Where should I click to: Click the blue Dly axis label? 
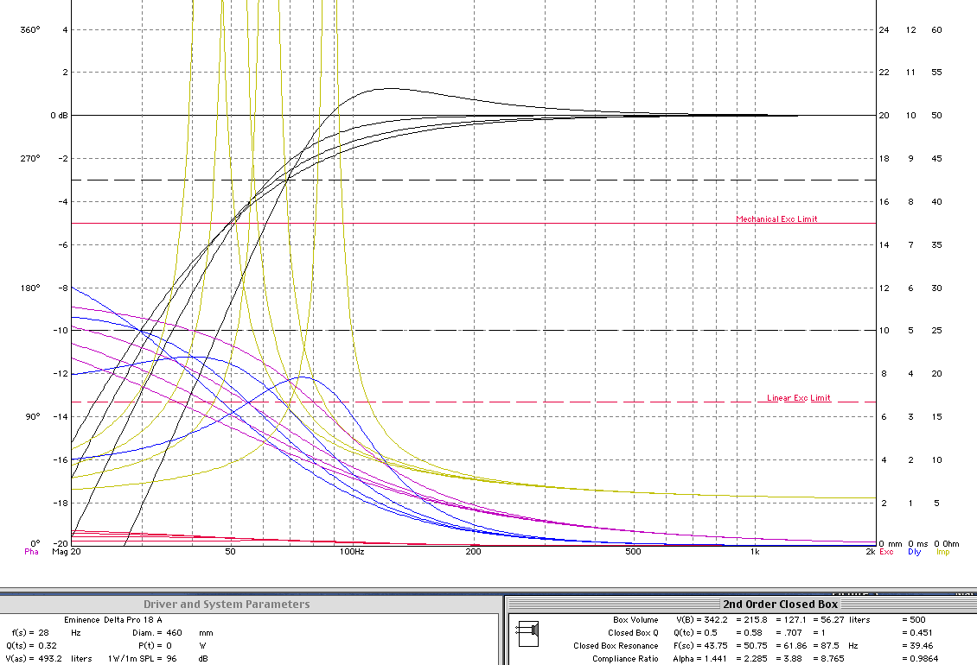click(x=914, y=552)
